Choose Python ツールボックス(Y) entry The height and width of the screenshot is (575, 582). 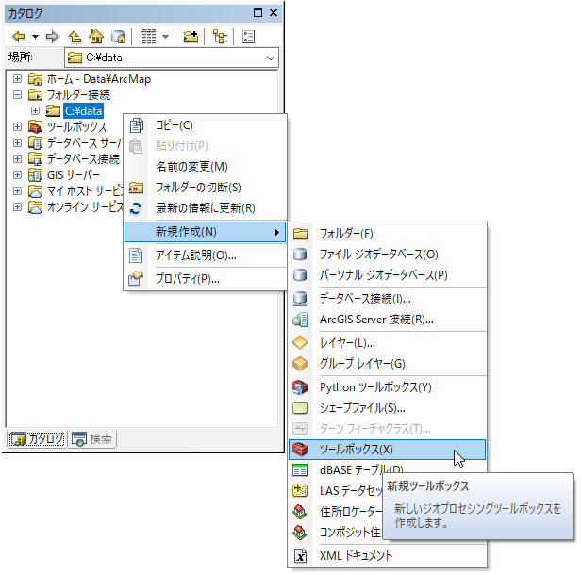point(387,387)
